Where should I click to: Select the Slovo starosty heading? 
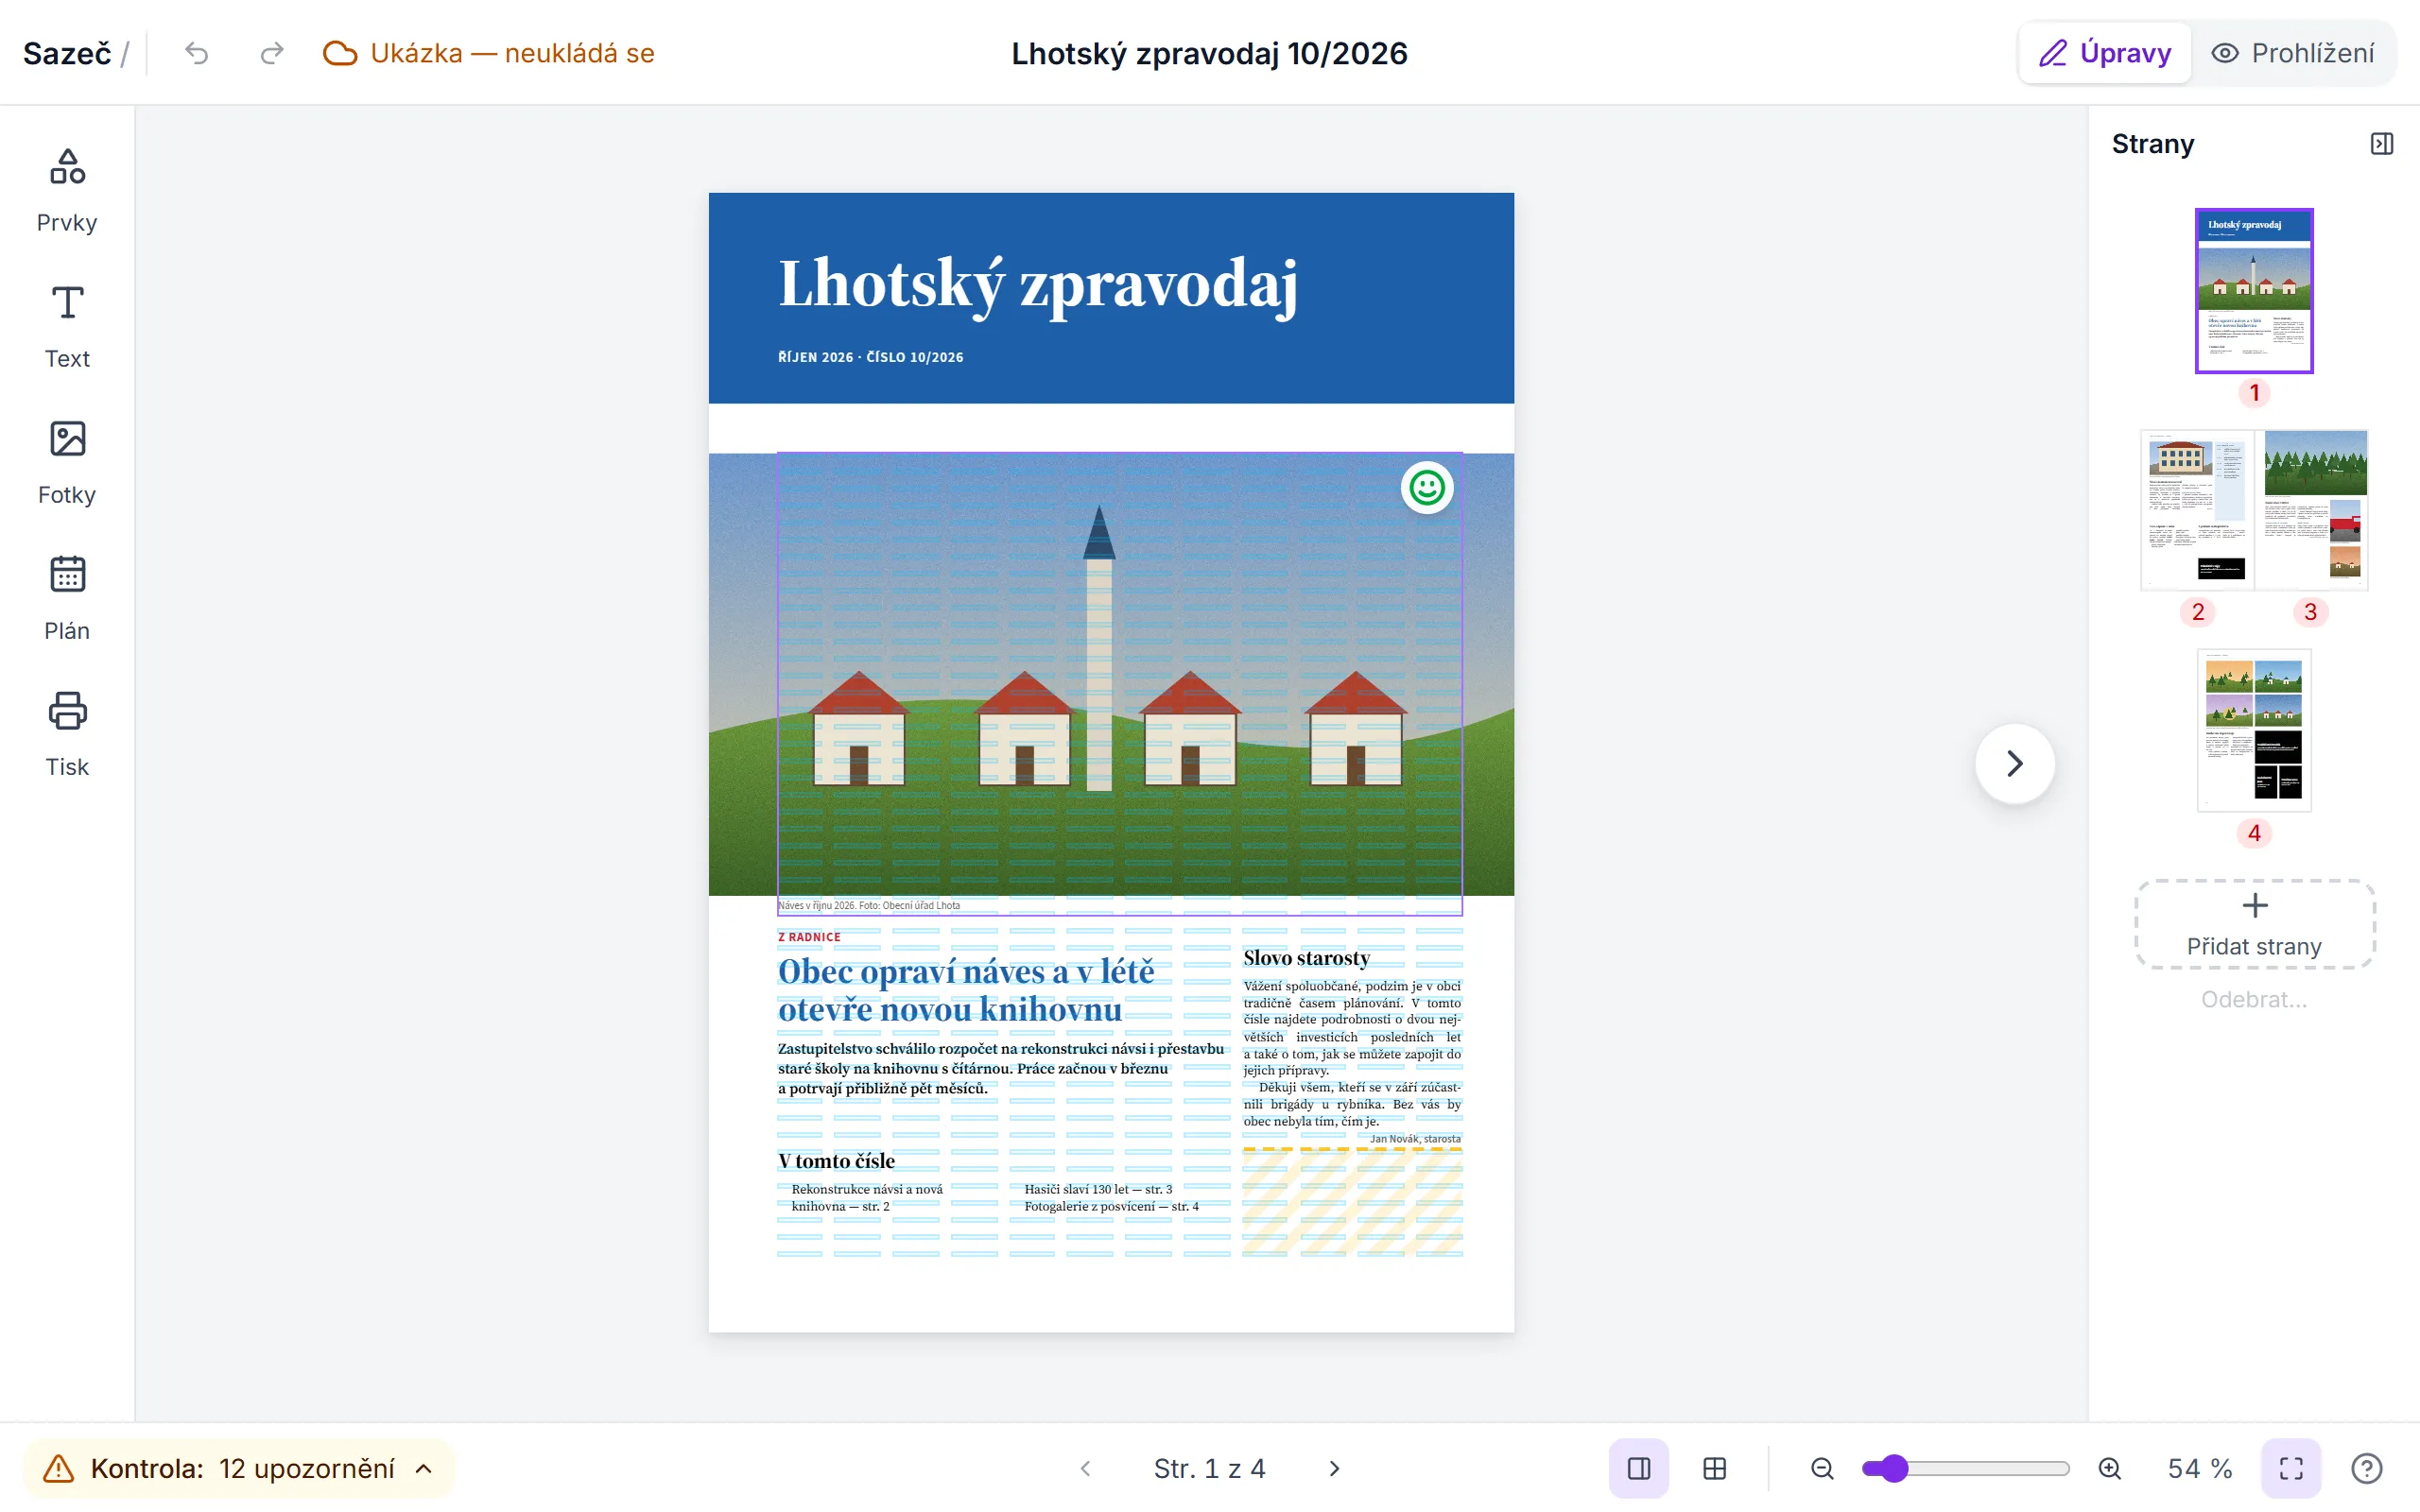1306,957
